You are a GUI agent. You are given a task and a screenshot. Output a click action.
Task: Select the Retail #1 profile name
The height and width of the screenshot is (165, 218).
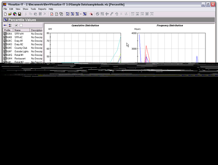click(x=19, y=55)
